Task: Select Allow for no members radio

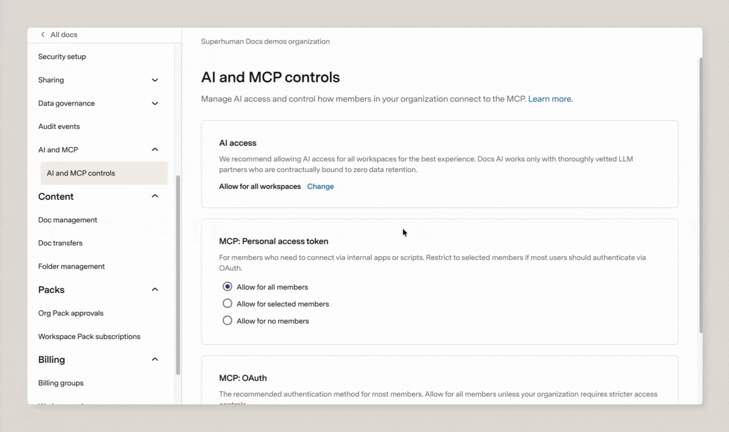Action: (227, 320)
